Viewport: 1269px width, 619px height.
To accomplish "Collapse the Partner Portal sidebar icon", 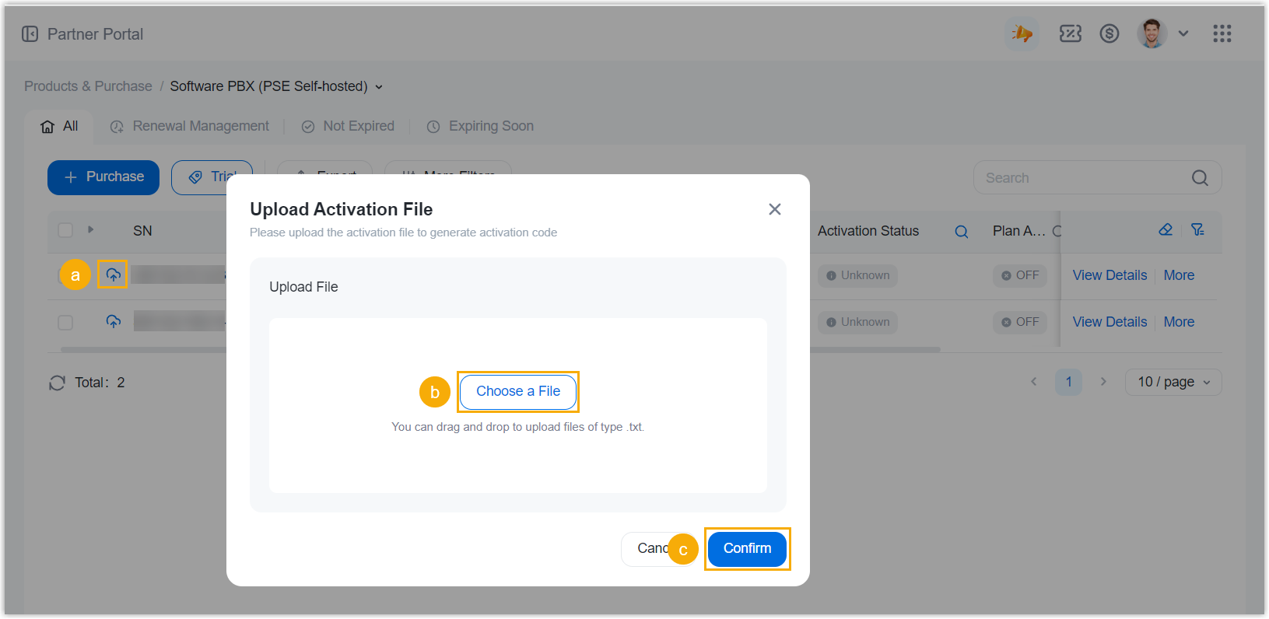I will point(30,34).
